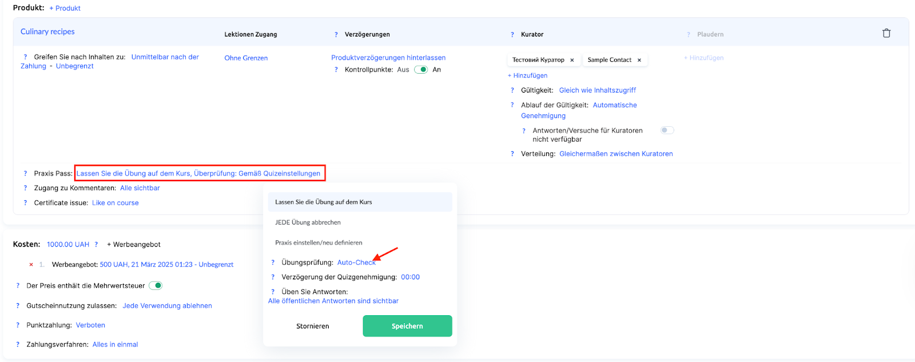
Task: Open help icon next to Übungsprüfung
Action: (x=273, y=263)
